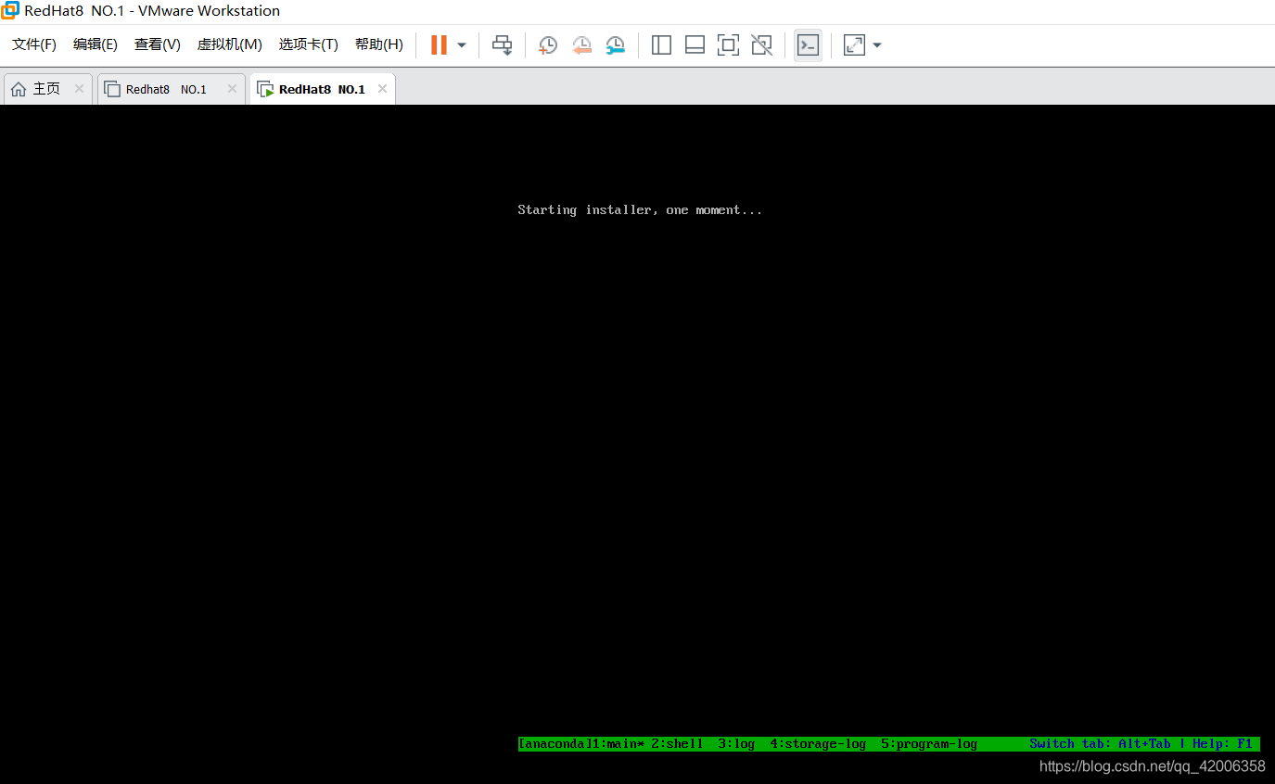This screenshot has width=1275, height=784.
Task: Open the snapshot manager
Action: pyautogui.click(x=615, y=44)
